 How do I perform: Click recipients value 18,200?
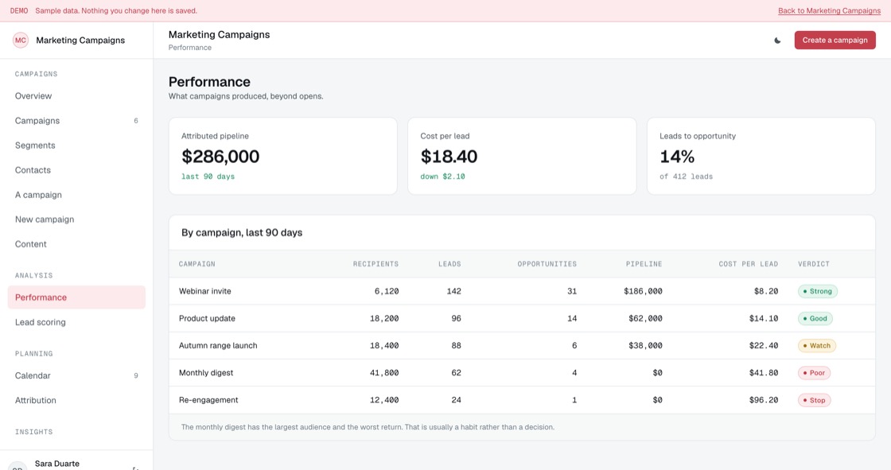click(x=384, y=319)
